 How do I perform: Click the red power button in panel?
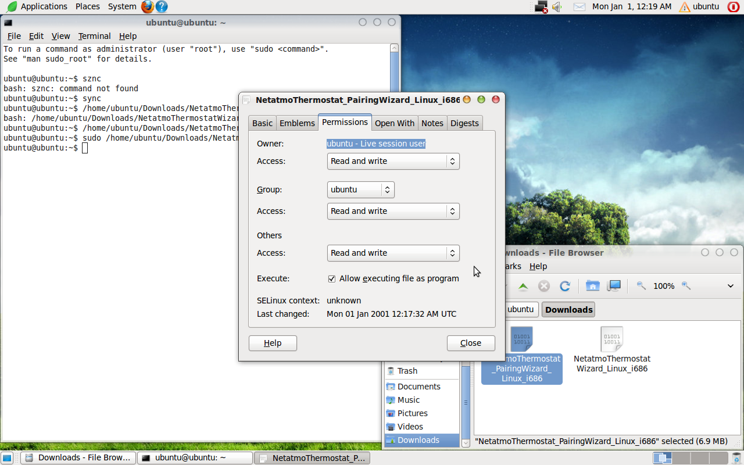tap(733, 7)
